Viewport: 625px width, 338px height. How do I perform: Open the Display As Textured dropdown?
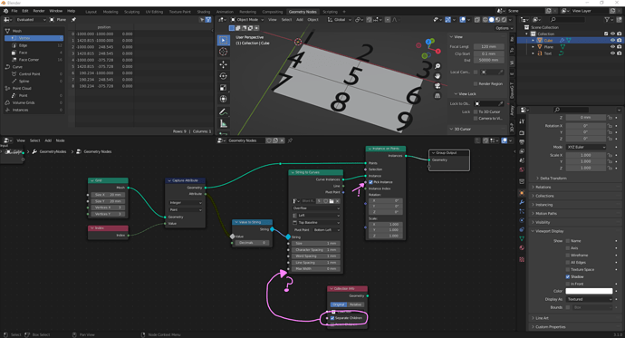coord(589,299)
